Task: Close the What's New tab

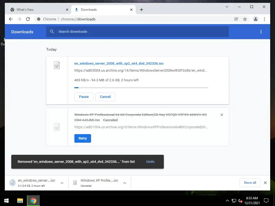Action: [x=67, y=10]
